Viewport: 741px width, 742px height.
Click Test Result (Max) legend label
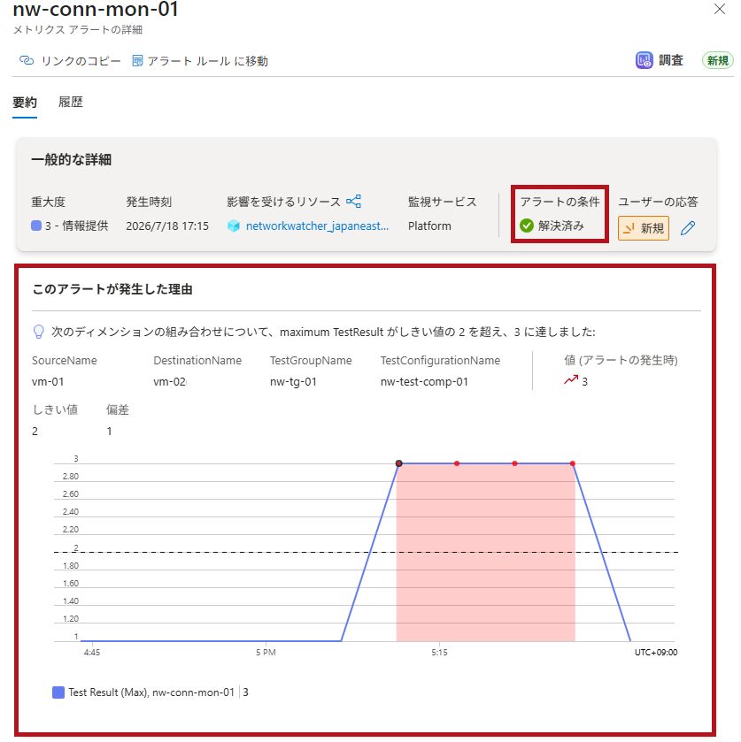pos(151,692)
